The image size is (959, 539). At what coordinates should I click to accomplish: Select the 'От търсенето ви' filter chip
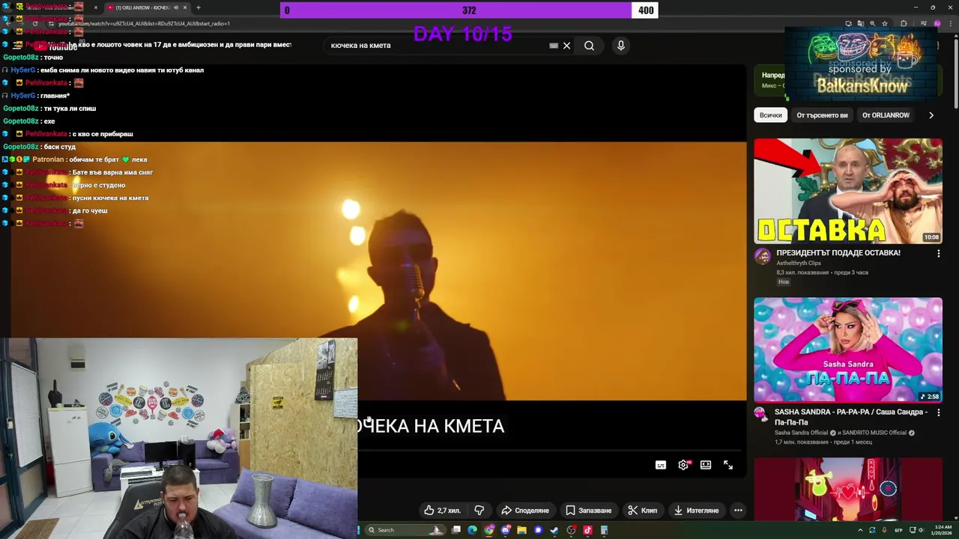pyautogui.click(x=822, y=115)
